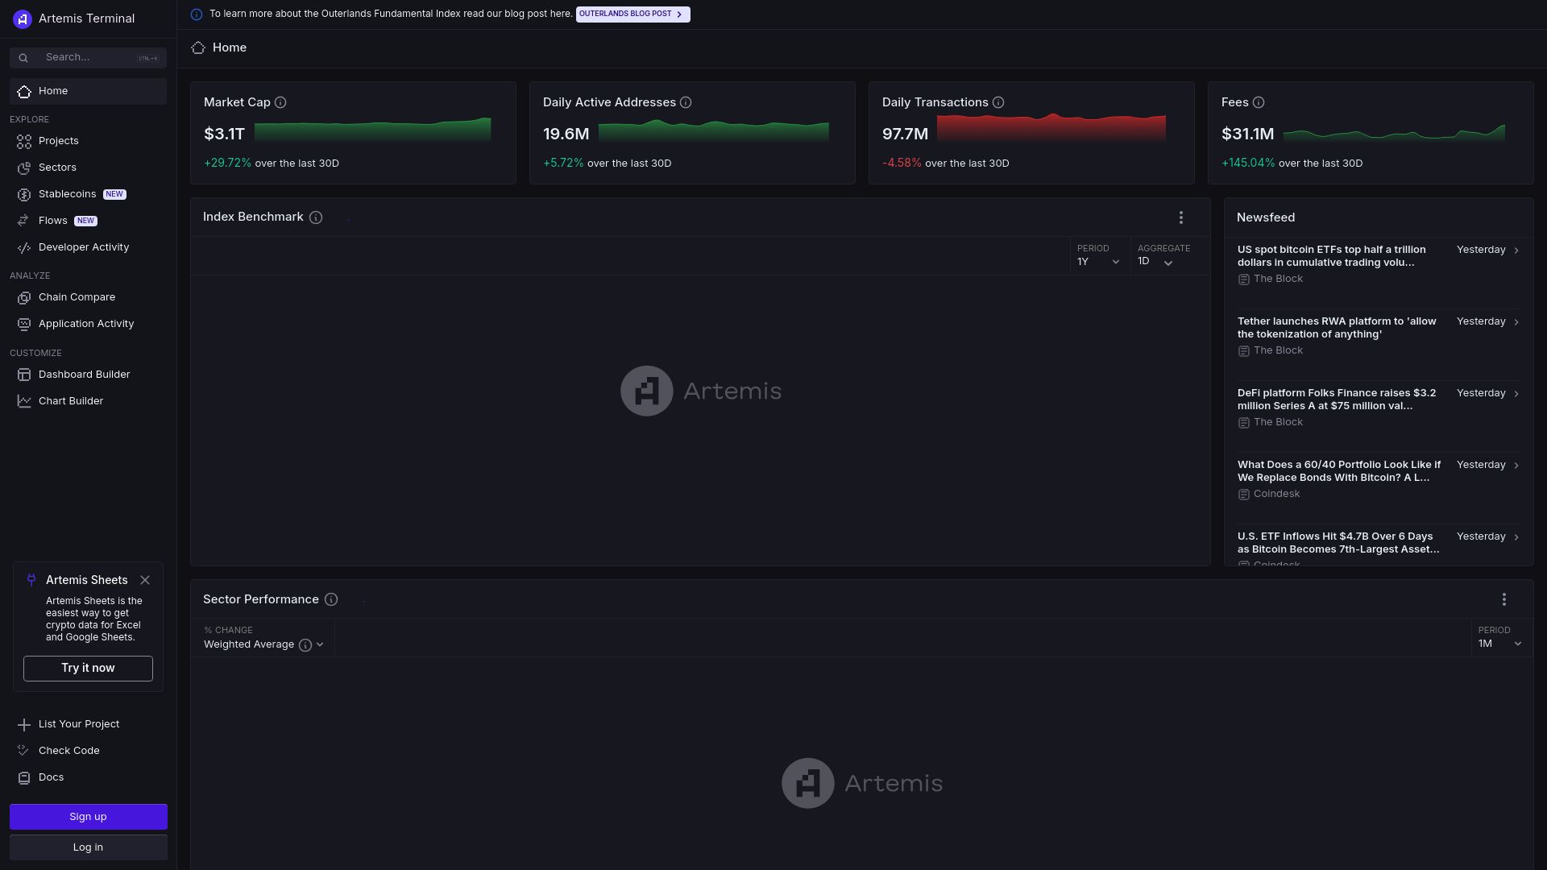Click the Projects grid icon
Screen dimensions: 1547x870
(x=24, y=142)
